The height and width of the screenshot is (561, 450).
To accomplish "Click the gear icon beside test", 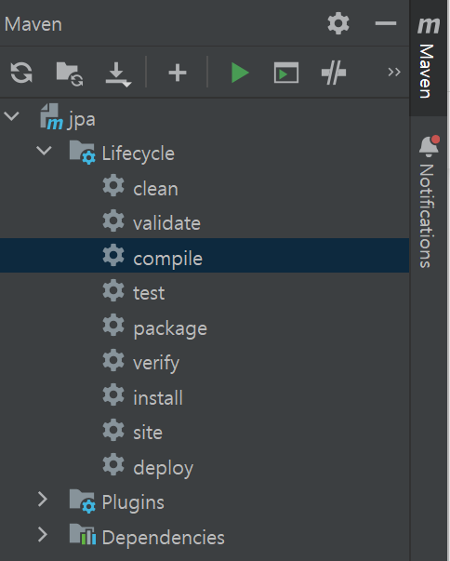I will pos(113,289).
